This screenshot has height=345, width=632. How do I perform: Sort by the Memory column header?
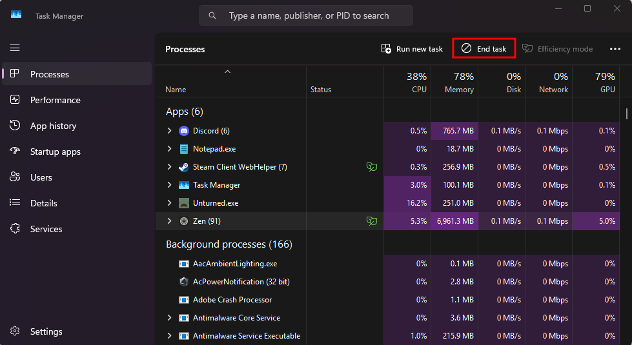click(x=454, y=82)
